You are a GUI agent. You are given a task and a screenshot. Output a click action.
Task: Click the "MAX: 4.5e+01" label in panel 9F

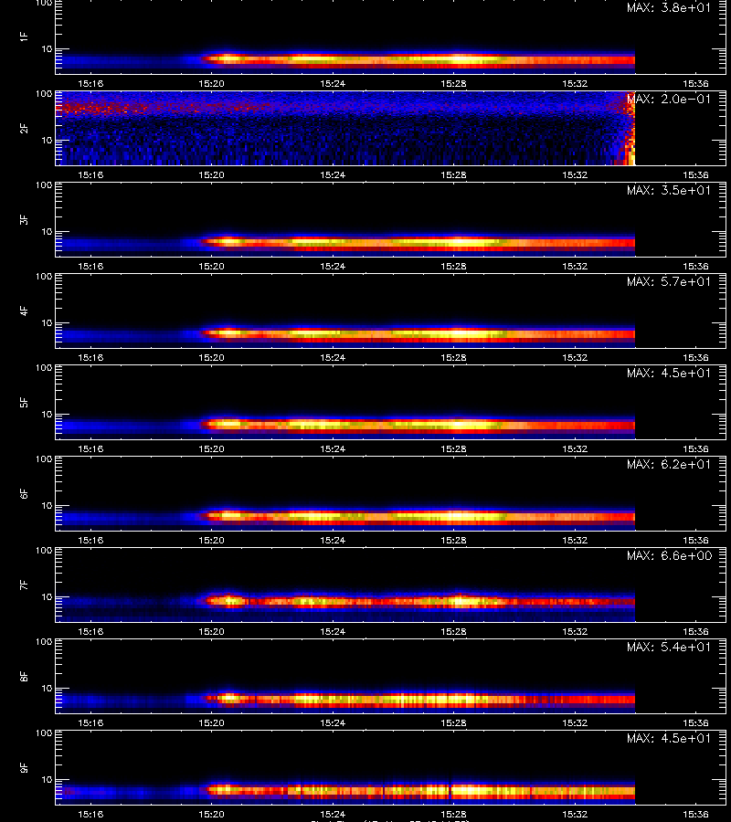pos(669,738)
